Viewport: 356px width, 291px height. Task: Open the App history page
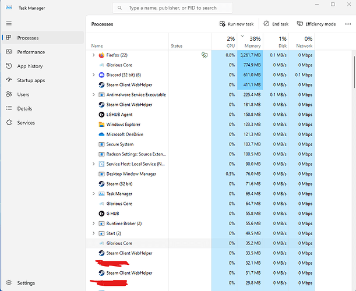pos(43,66)
